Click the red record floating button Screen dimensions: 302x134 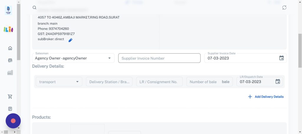point(13,121)
